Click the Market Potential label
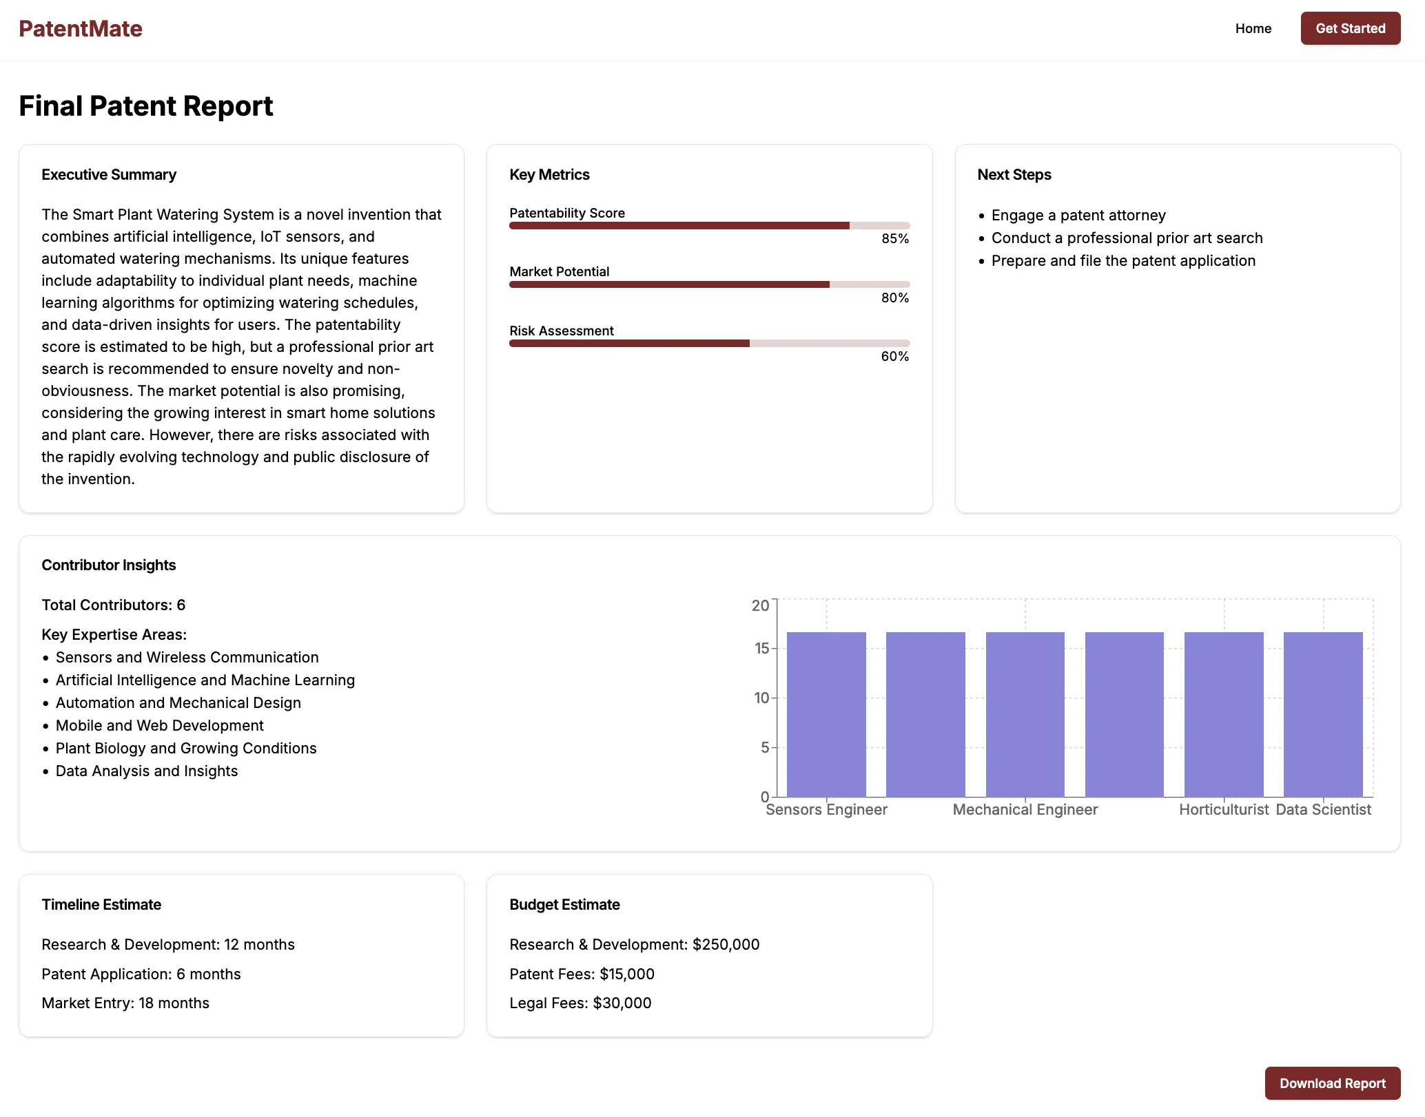Image resolution: width=1425 pixels, height=1117 pixels. pos(560,272)
